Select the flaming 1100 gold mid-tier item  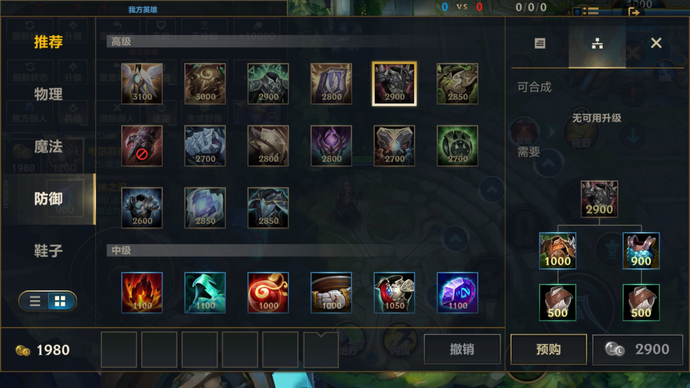pos(142,292)
